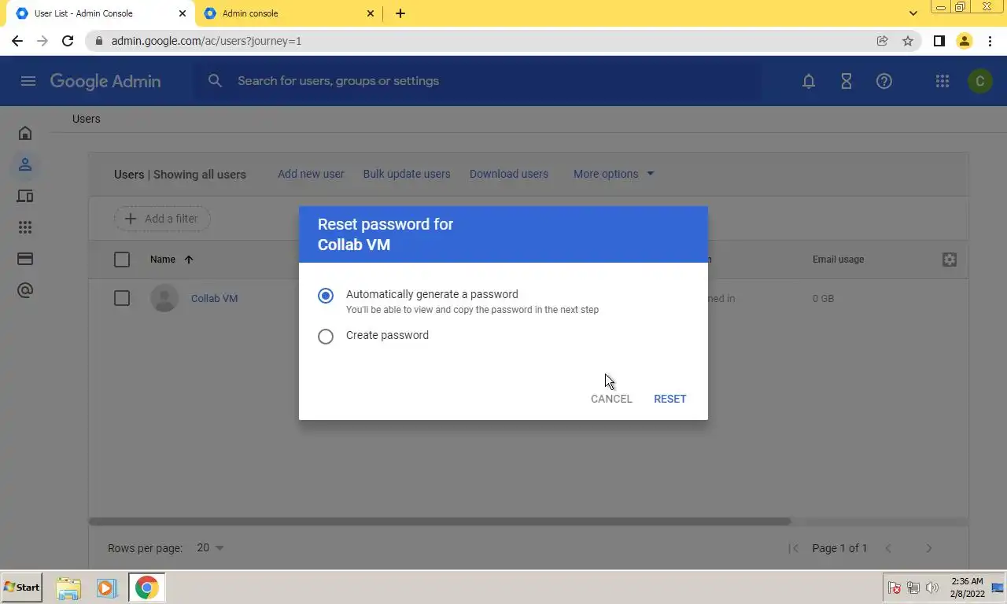Go back in Chrome
The height and width of the screenshot is (604, 1007).
click(17, 41)
